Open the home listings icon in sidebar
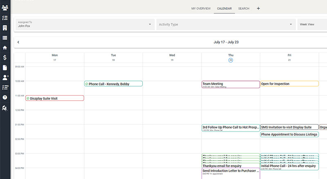This screenshot has height=179, width=327. tap(5, 47)
